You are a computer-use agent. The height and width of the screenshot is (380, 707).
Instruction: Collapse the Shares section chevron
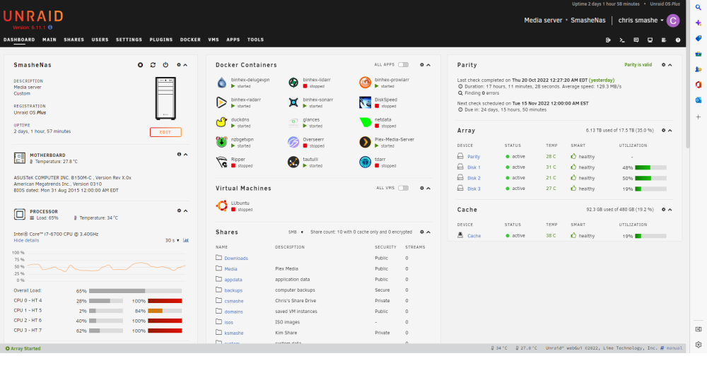428,232
